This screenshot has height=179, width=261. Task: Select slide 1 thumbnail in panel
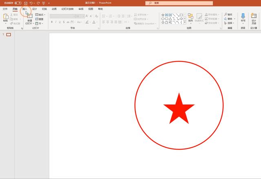[9, 35]
